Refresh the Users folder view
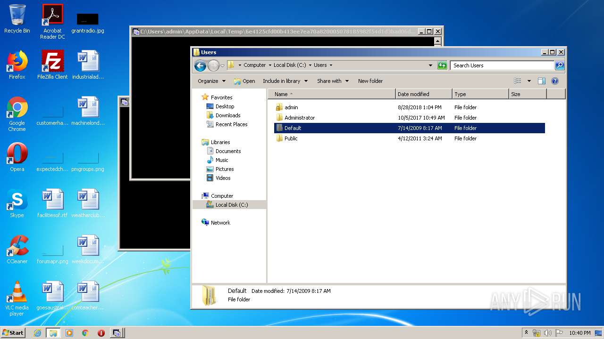Viewport: 604px width, 339px height. tap(442, 65)
